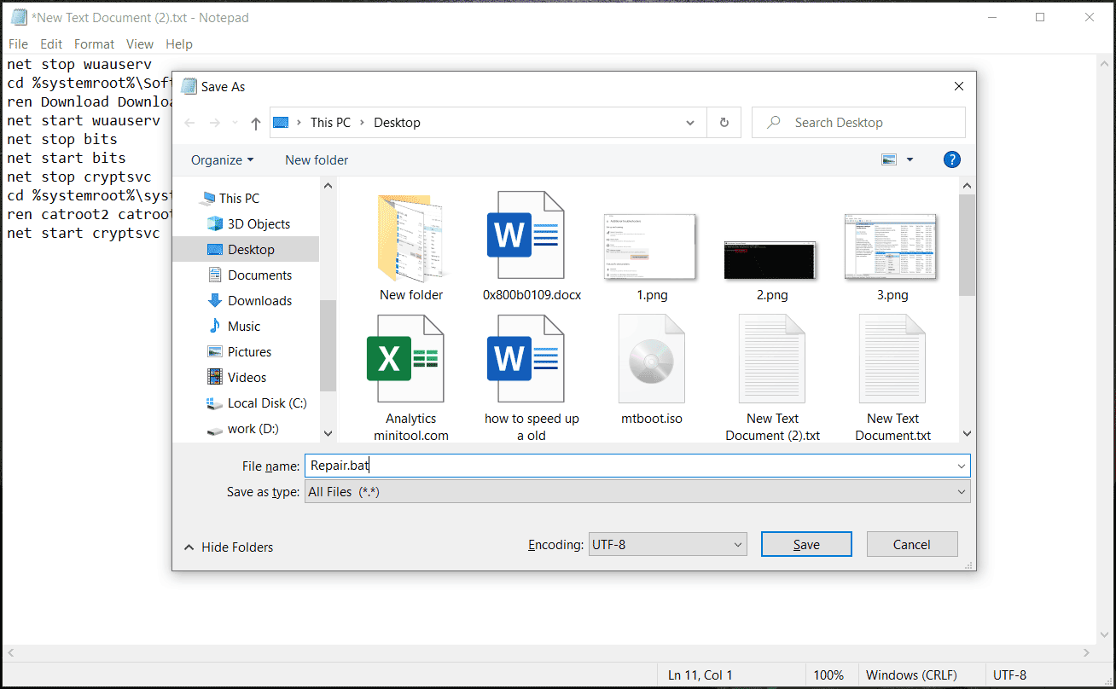Screen dimensions: 1116x689
Task: Select Downloads in the navigation tree
Action: point(259,301)
